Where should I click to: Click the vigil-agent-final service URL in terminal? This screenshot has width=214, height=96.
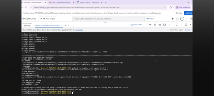[x=55, y=89]
